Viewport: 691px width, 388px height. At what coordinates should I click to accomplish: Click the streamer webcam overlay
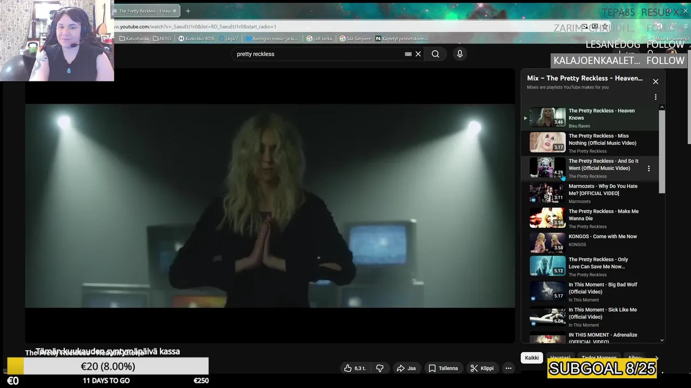pos(57,40)
